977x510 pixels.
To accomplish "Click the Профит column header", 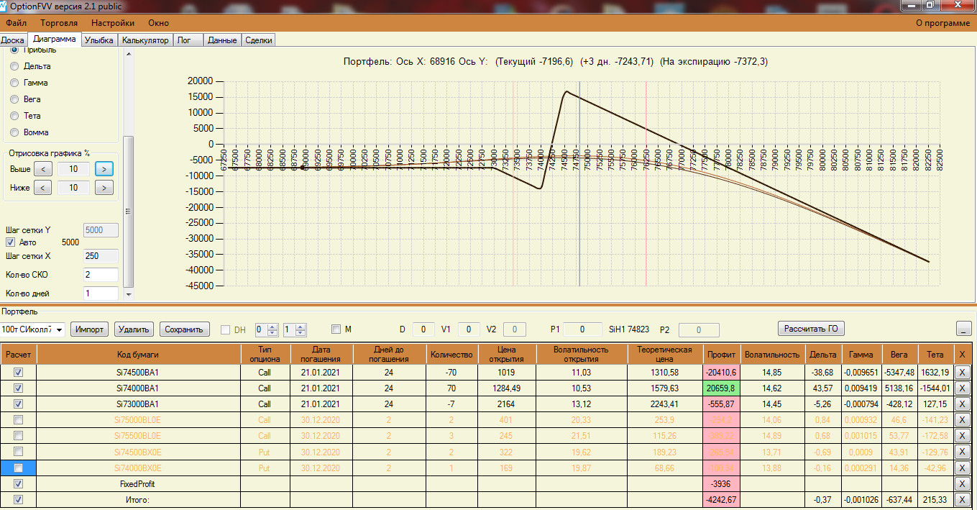I will (x=721, y=354).
